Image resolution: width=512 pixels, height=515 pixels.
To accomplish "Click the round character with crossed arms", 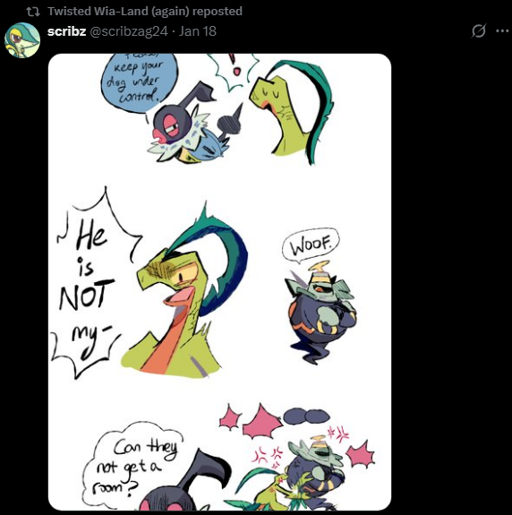I will pos(320,312).
